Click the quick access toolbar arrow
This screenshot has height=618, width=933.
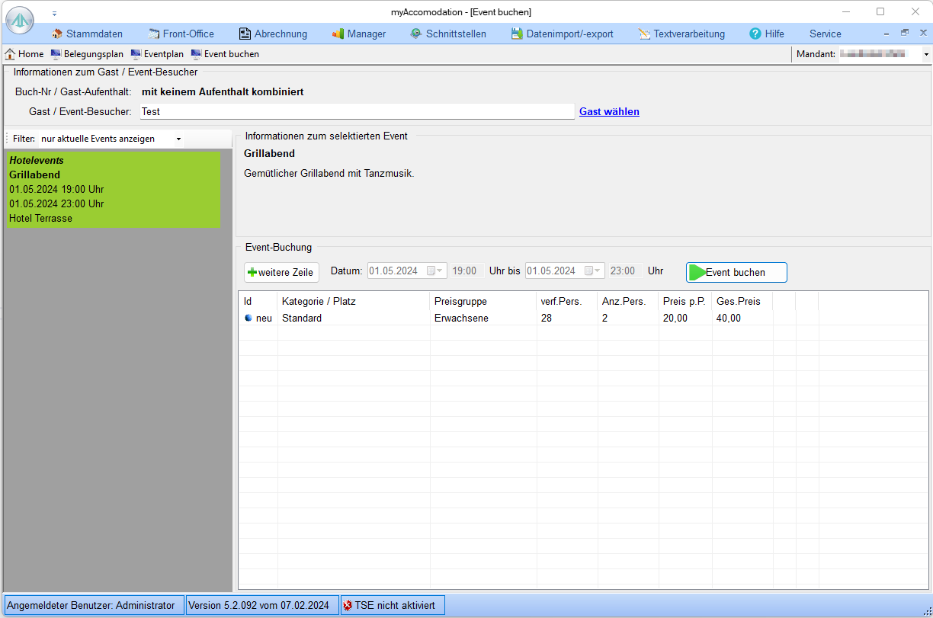(54, 14)
